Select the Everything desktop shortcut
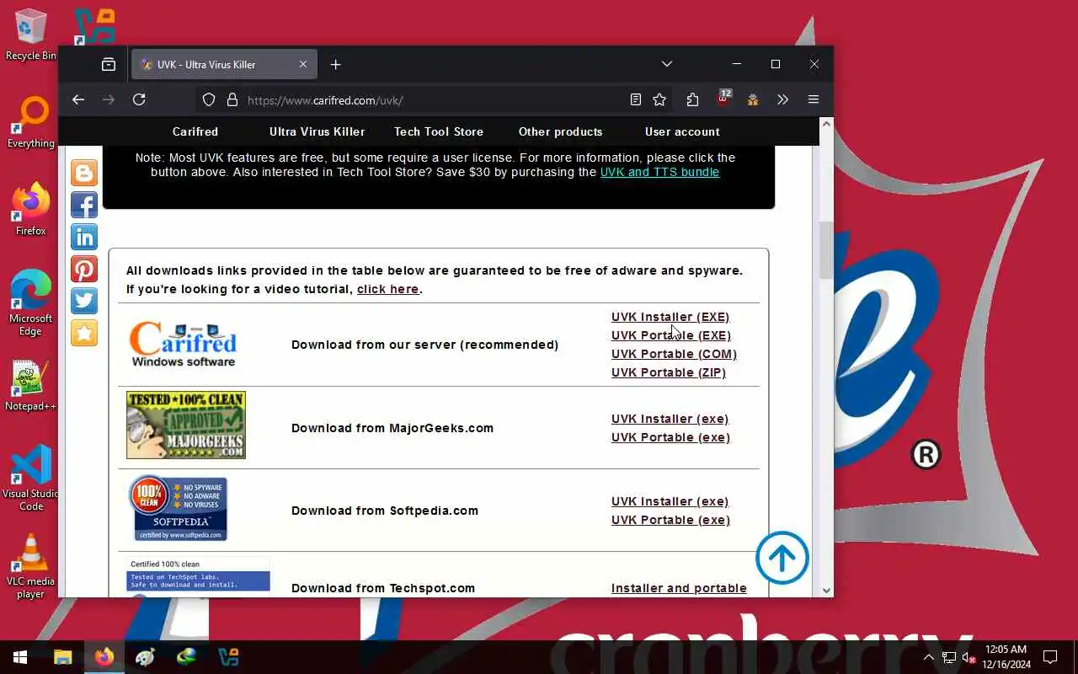This screenshot has width=1078, height=674. (30, 123)
